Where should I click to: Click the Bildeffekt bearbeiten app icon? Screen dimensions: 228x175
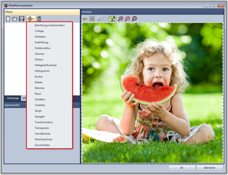[x=6, y=5]
